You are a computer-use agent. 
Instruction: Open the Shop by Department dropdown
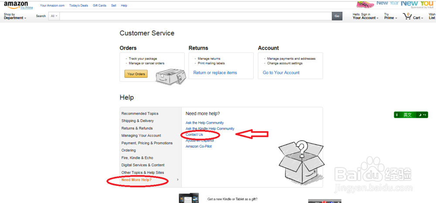[15, 16]
